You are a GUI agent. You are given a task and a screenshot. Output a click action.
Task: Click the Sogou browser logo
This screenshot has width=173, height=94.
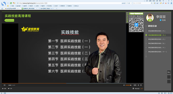tap(4, 4)
